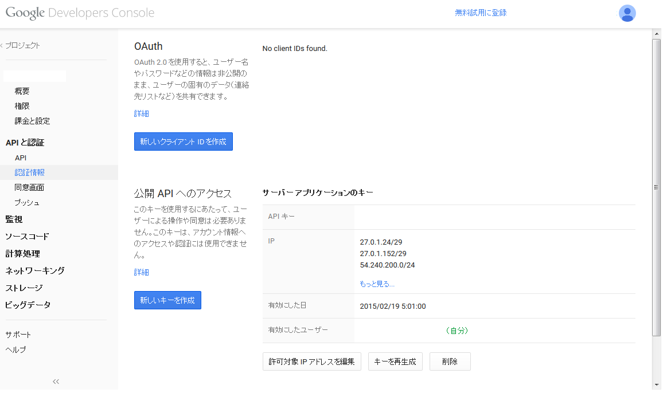Select the API sidebar item
This screenshot has height=393, width=667.
pos(21,158)
